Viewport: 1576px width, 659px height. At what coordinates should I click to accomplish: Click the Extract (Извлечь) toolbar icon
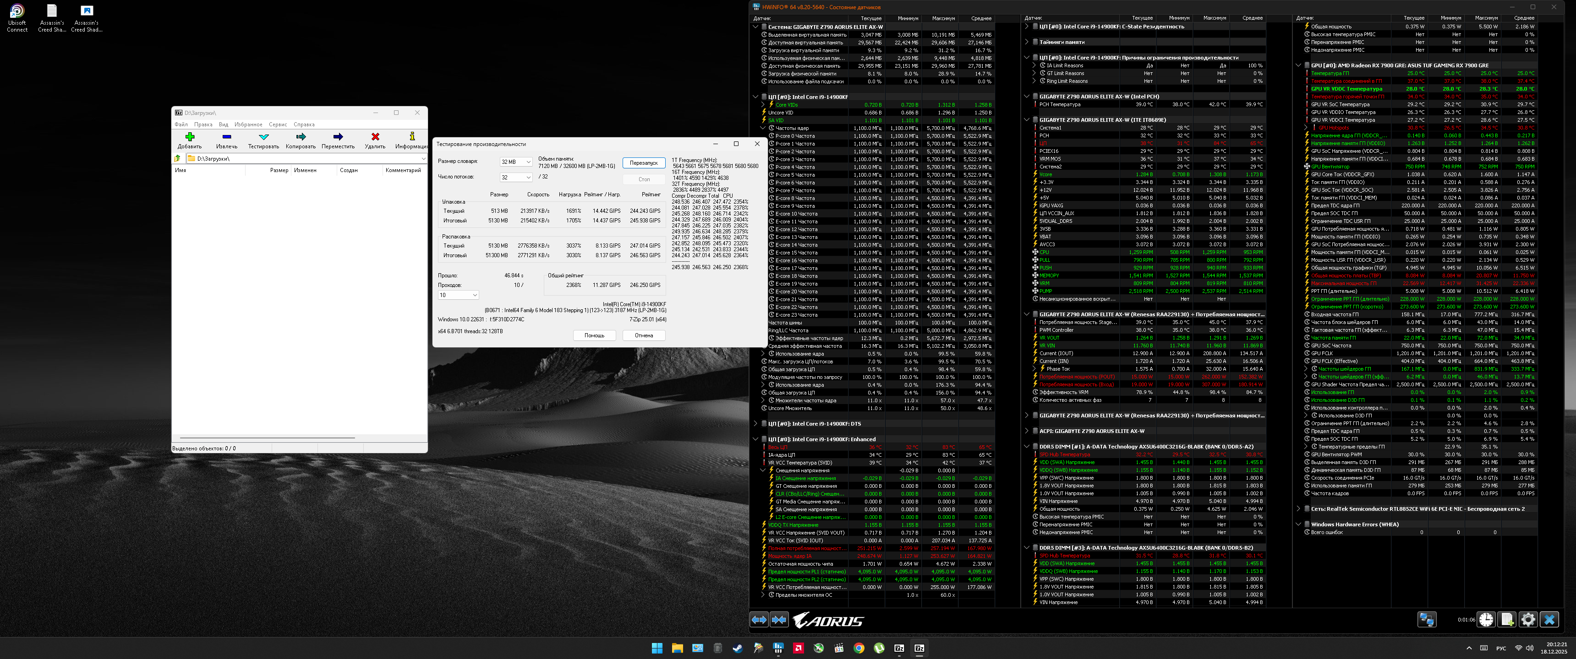point(226,137)
